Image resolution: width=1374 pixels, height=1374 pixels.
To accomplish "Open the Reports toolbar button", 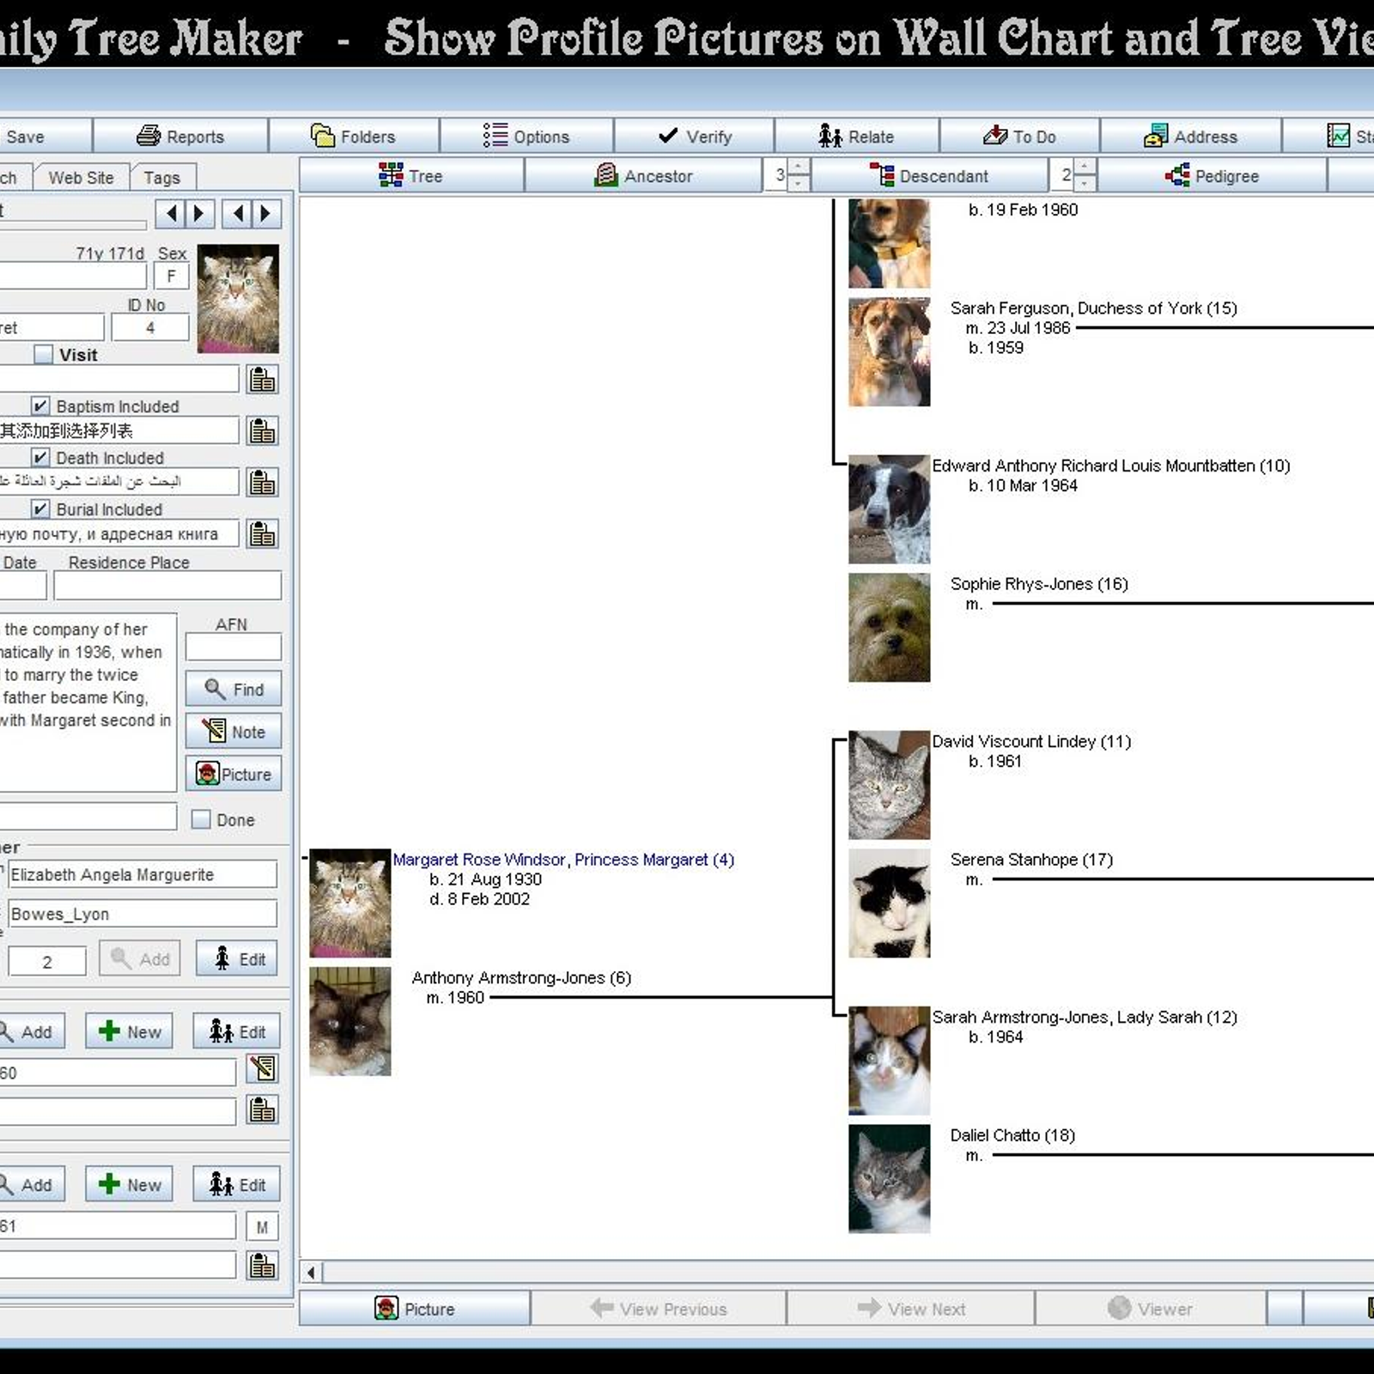I will [180, 136].
